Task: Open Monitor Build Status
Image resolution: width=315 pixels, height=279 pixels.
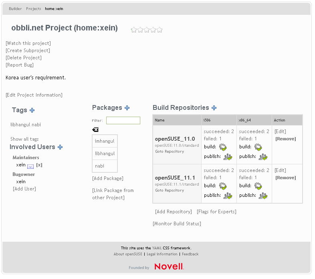Action: (x=177, y=224)
